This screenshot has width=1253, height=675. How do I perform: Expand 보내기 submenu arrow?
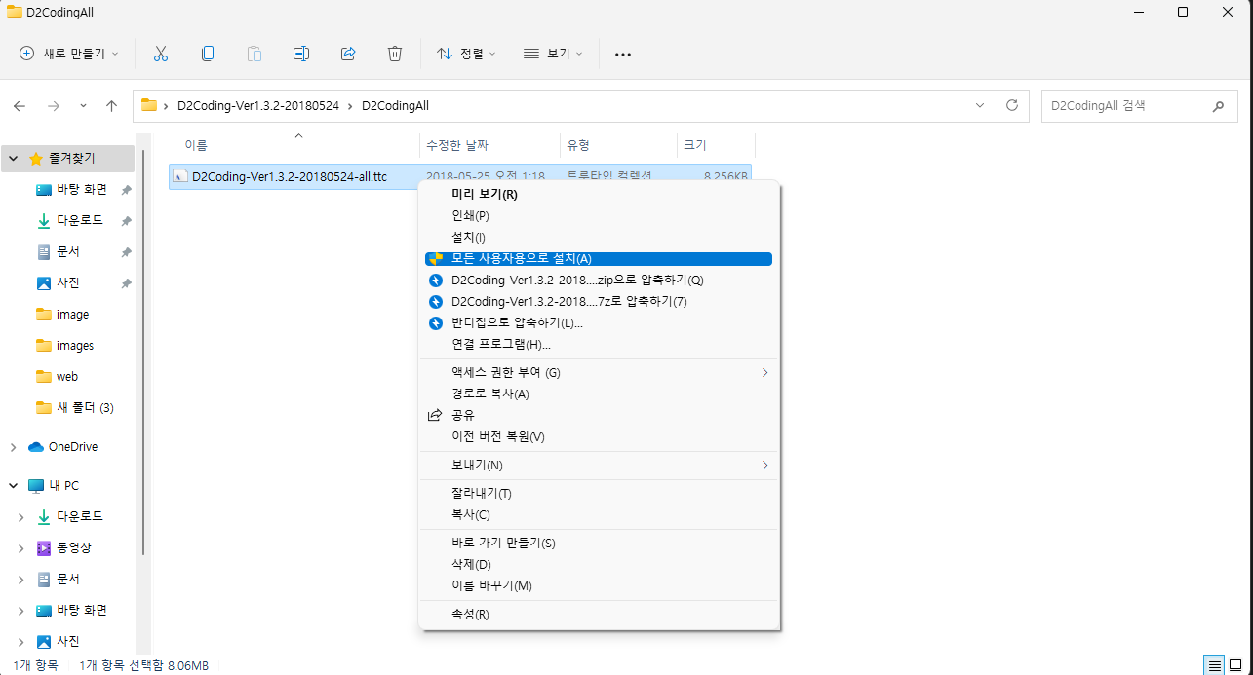coord(764,466)
